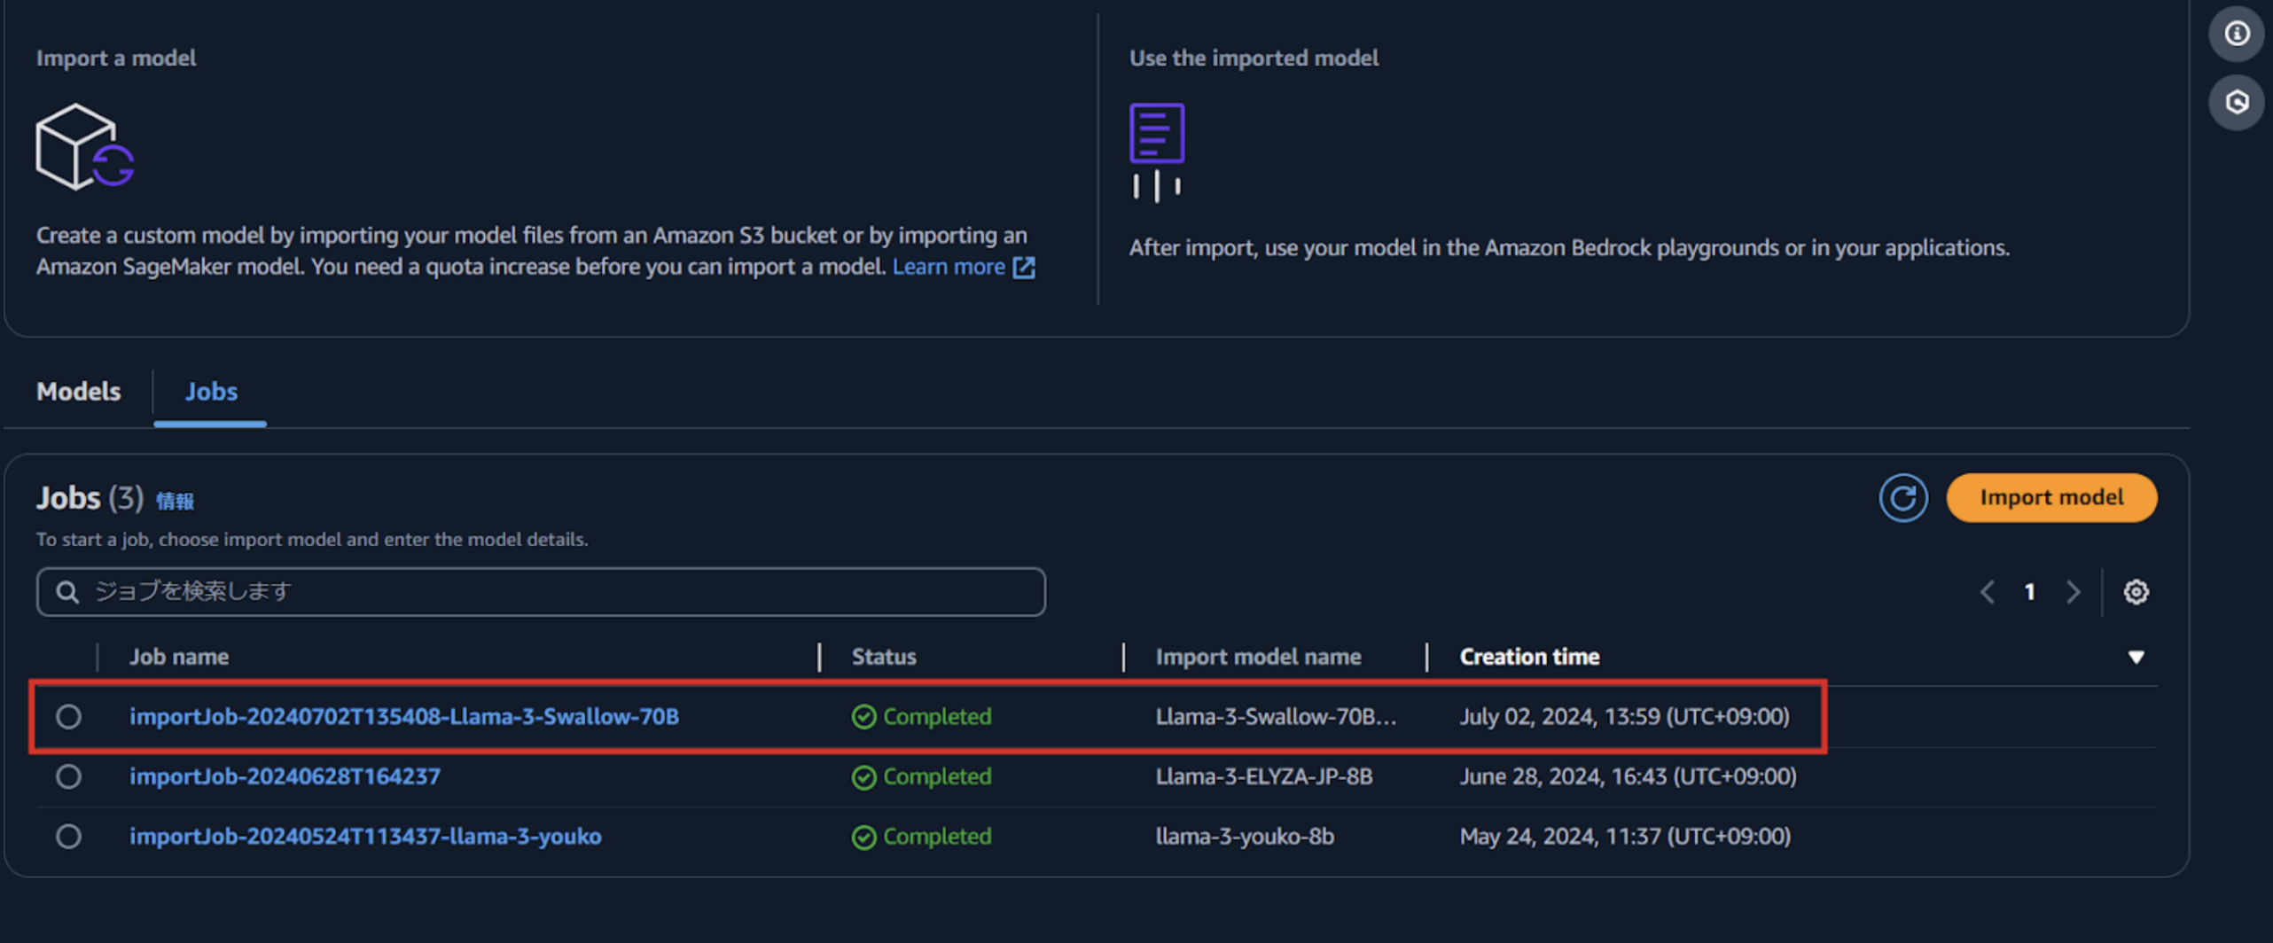Screen dimensions: 2273x943
Task: Go to next page of jobs
Action: pyautogui.click(x=2073, y=592)
